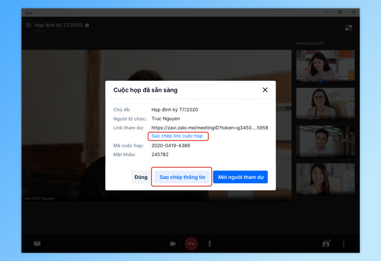The image size is (381, 261).
Task: Open the participants list icon
Action: click(326, 244)
